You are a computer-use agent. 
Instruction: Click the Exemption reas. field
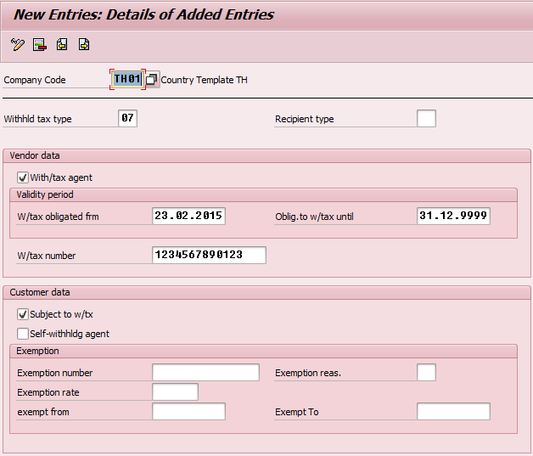[426, 372]
